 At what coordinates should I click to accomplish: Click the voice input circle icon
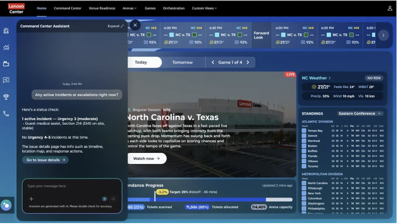(x=104, y=199)
